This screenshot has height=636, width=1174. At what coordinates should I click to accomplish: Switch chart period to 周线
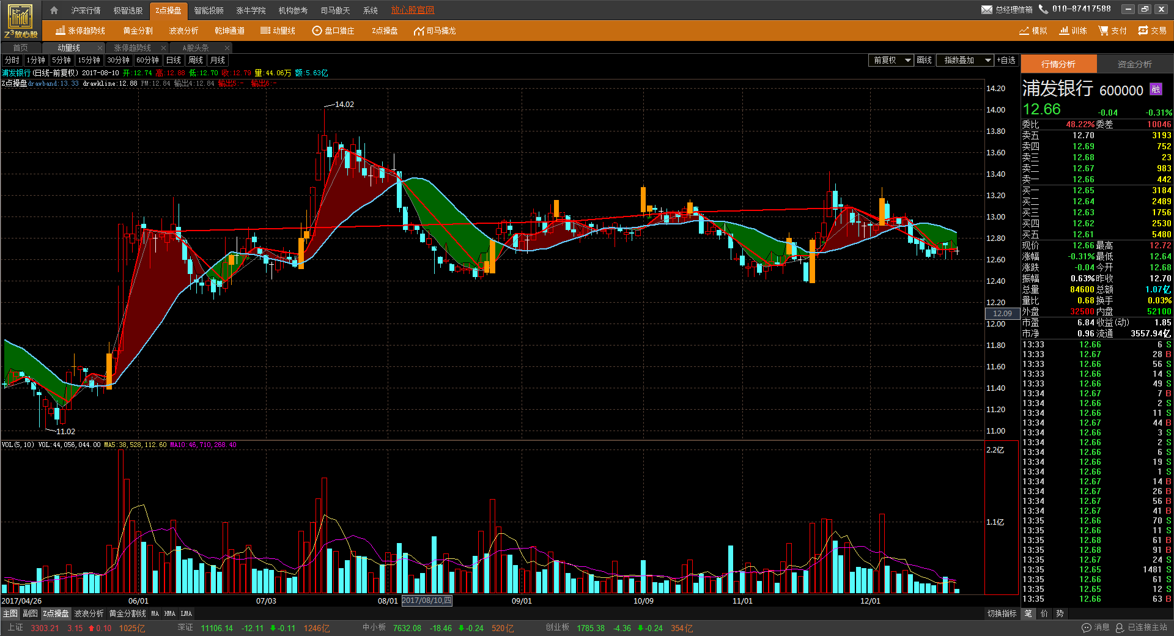pos(196,60)
